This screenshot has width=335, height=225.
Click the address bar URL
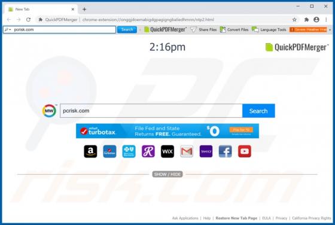[148, 20]
